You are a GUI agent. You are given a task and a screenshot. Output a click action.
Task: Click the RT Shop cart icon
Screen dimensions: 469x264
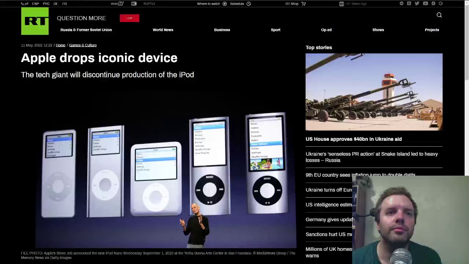[303, 4]
